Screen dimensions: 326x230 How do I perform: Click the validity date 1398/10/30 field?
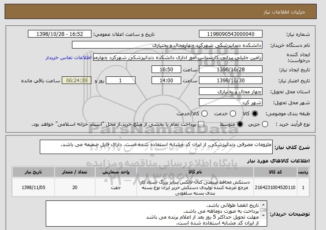(231, 81)
